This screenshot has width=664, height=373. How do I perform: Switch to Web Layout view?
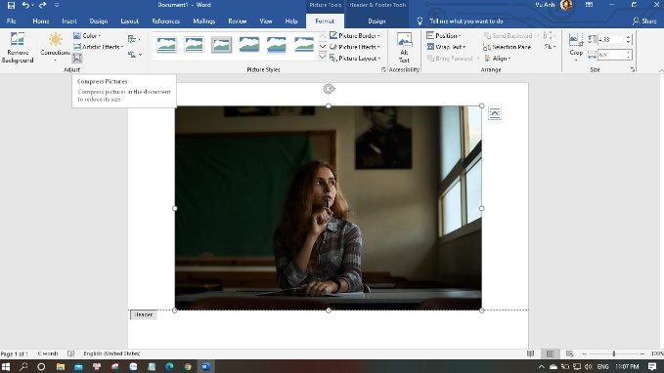tap(569, 353)
